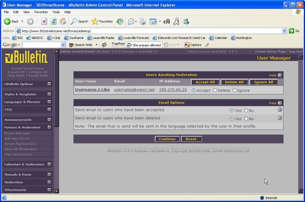Image resolution: width=305 pixels, height=202 pixels.
Task: Open the Favorites menu
Action: (x=41, y=12)
